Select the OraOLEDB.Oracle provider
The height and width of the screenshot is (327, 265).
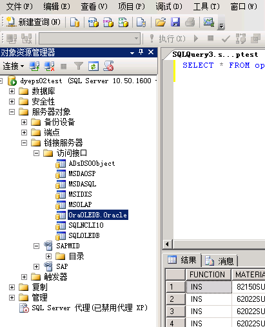pos(98,215)
